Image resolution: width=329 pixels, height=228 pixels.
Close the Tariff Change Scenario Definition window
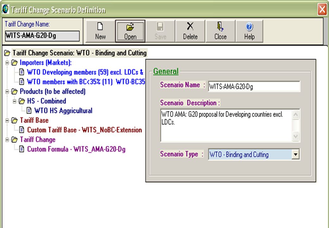tap(322, 9)
